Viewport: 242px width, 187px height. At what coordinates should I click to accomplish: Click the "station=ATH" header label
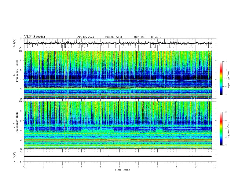pos(113,37)
